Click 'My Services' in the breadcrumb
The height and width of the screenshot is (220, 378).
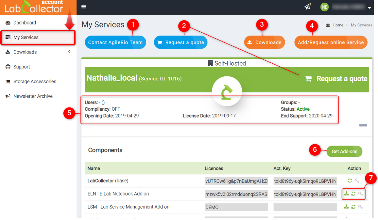coord(361,25)
